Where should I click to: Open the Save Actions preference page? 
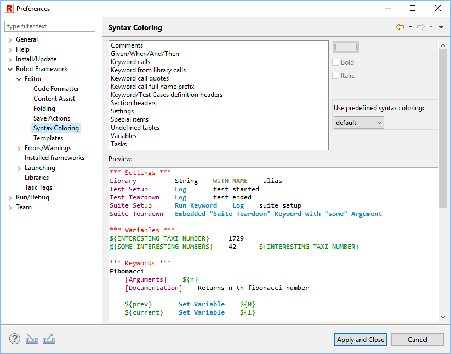52,118
